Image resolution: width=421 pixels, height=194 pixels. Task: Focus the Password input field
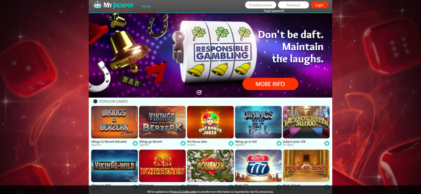coord(293,5)
